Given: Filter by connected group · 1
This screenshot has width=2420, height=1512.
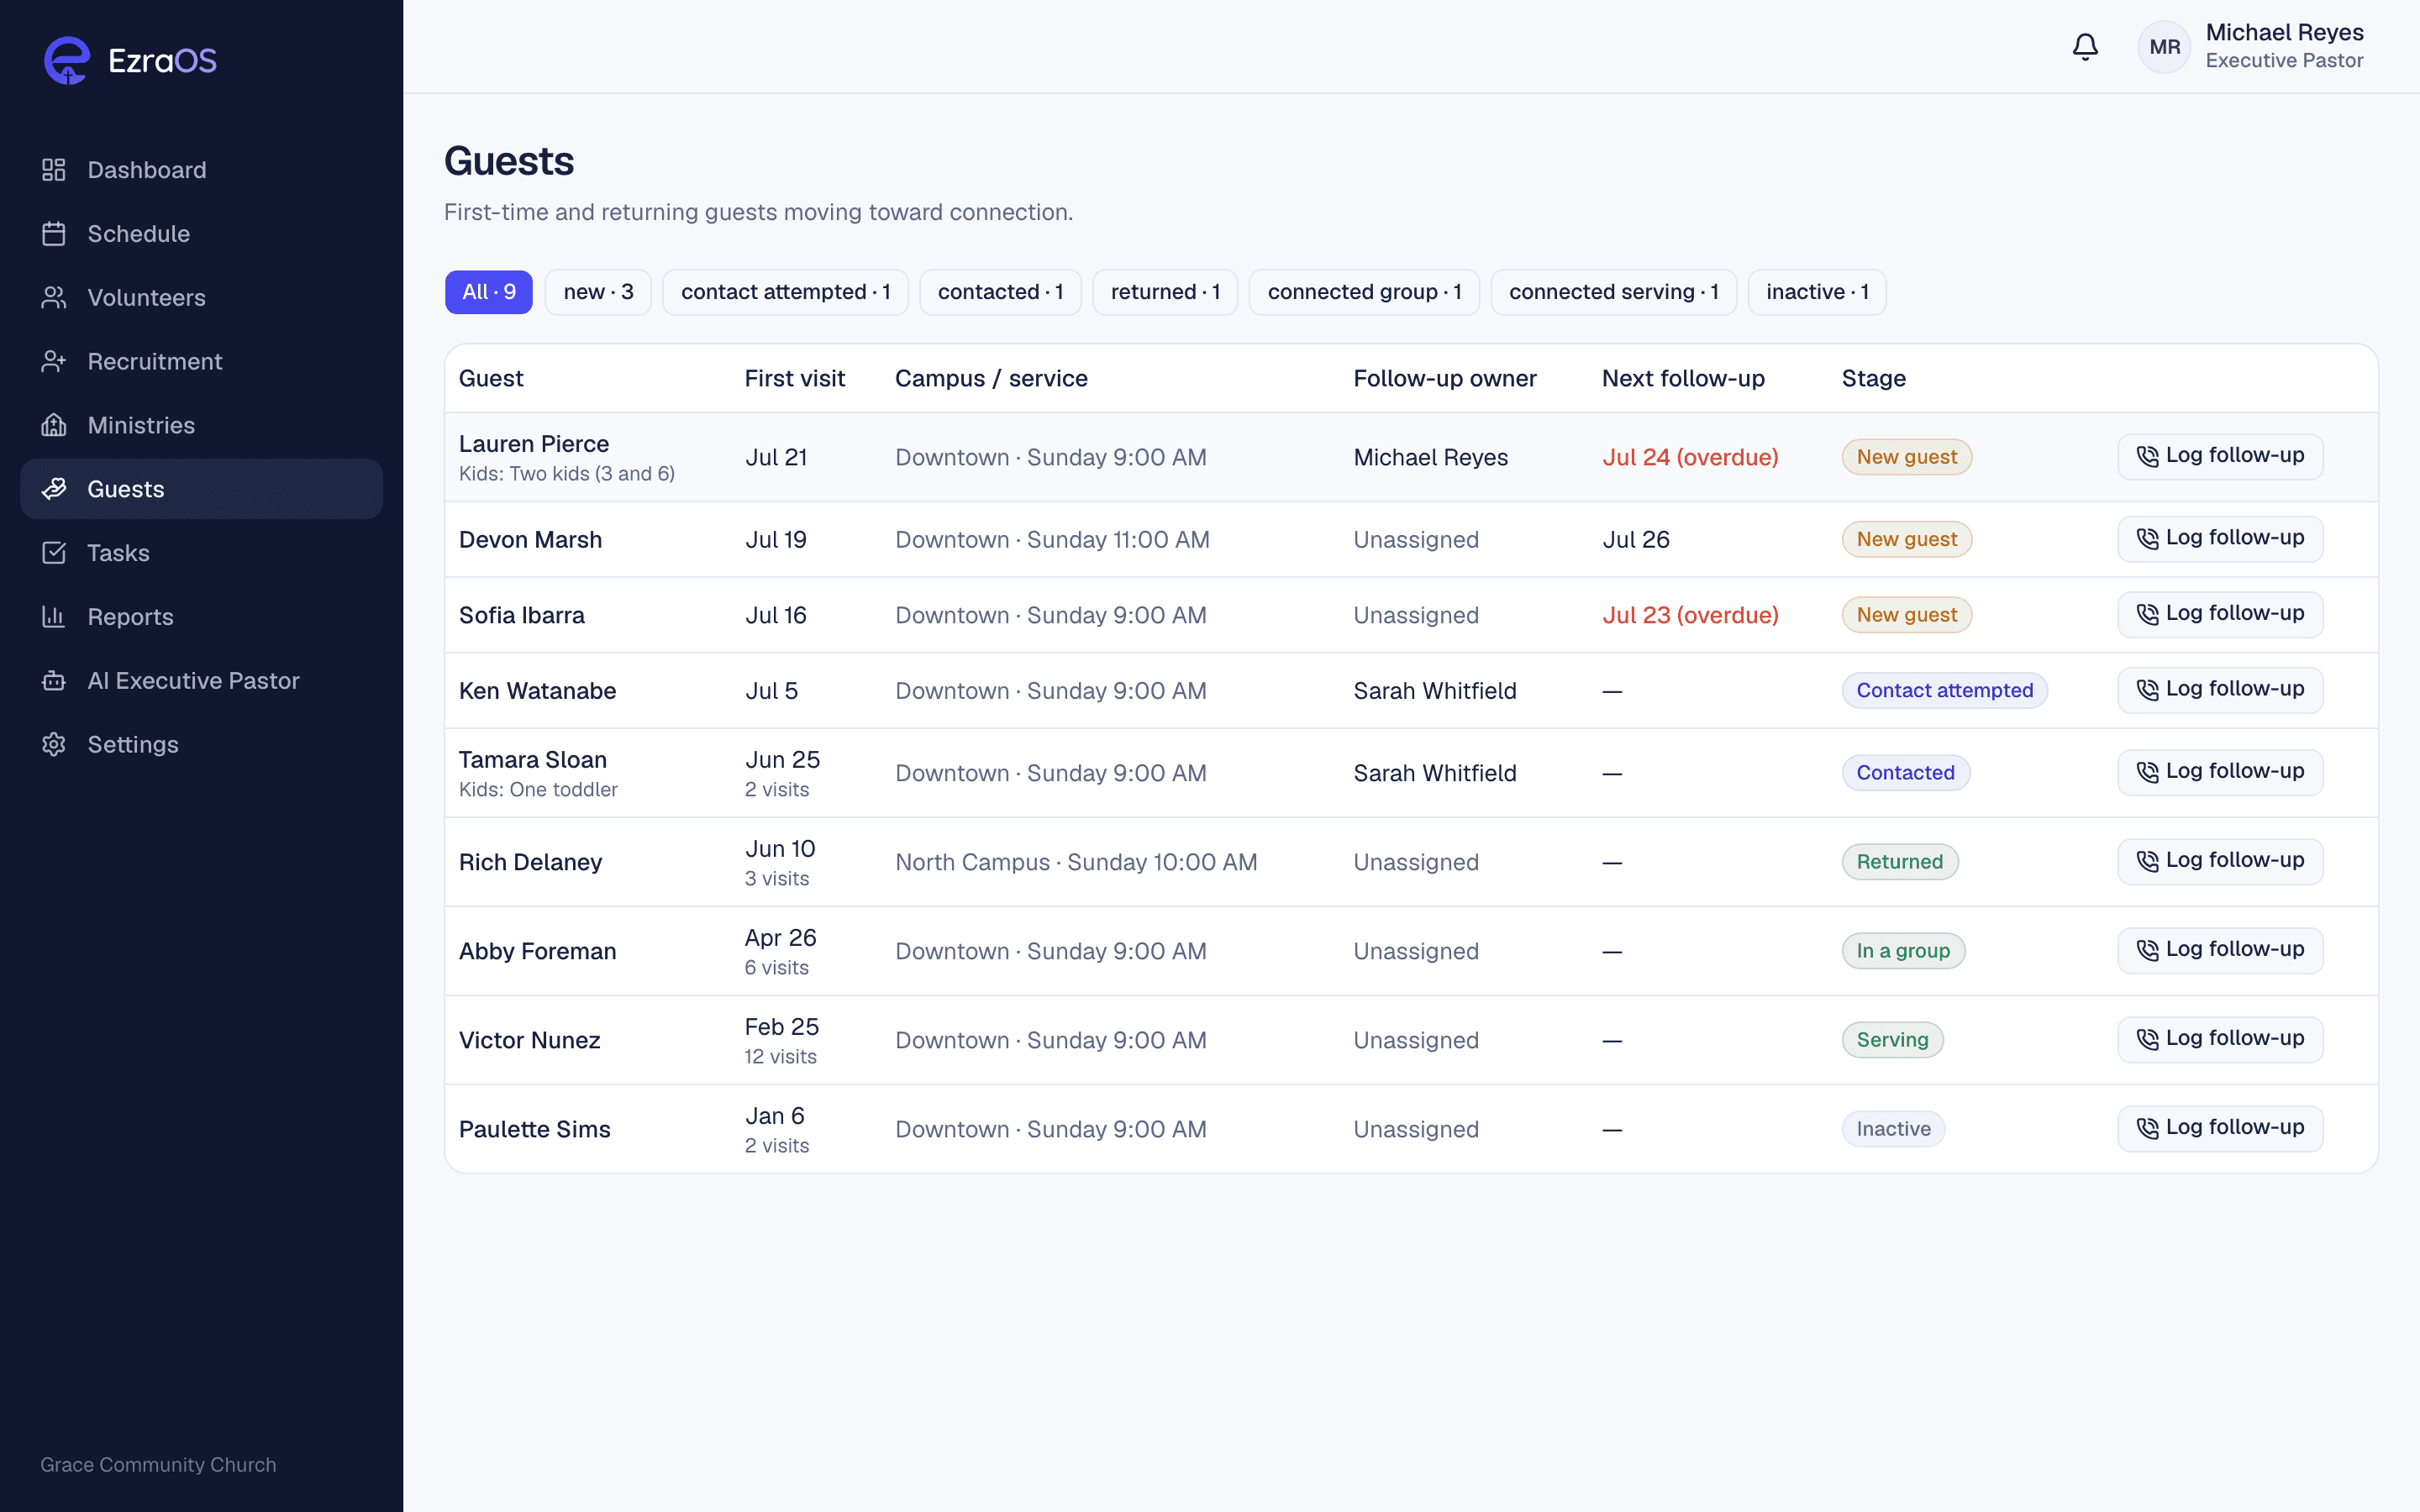Looking at the screenshot, I should pyautogui.click(x=1364, y=292).
